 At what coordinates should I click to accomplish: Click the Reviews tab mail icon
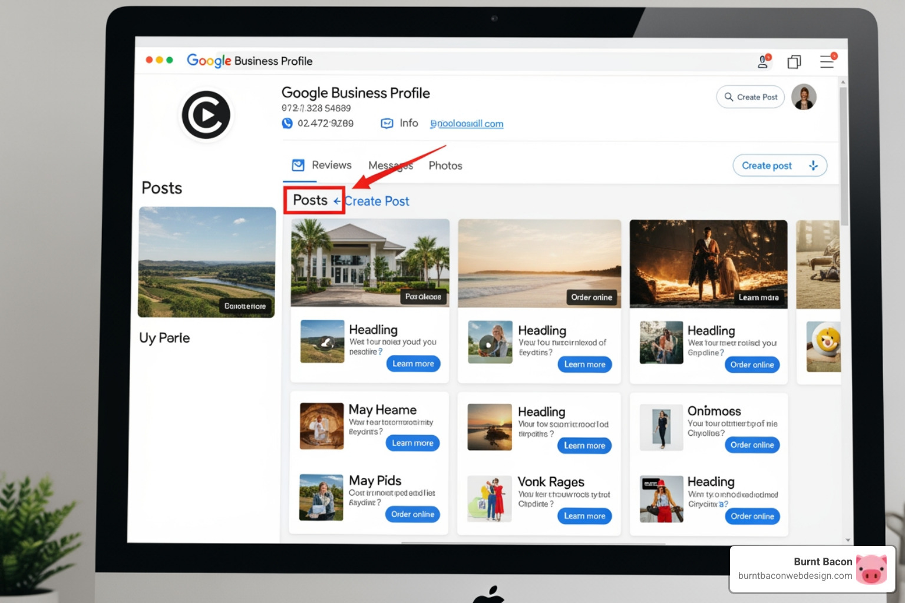click(299, 165)
